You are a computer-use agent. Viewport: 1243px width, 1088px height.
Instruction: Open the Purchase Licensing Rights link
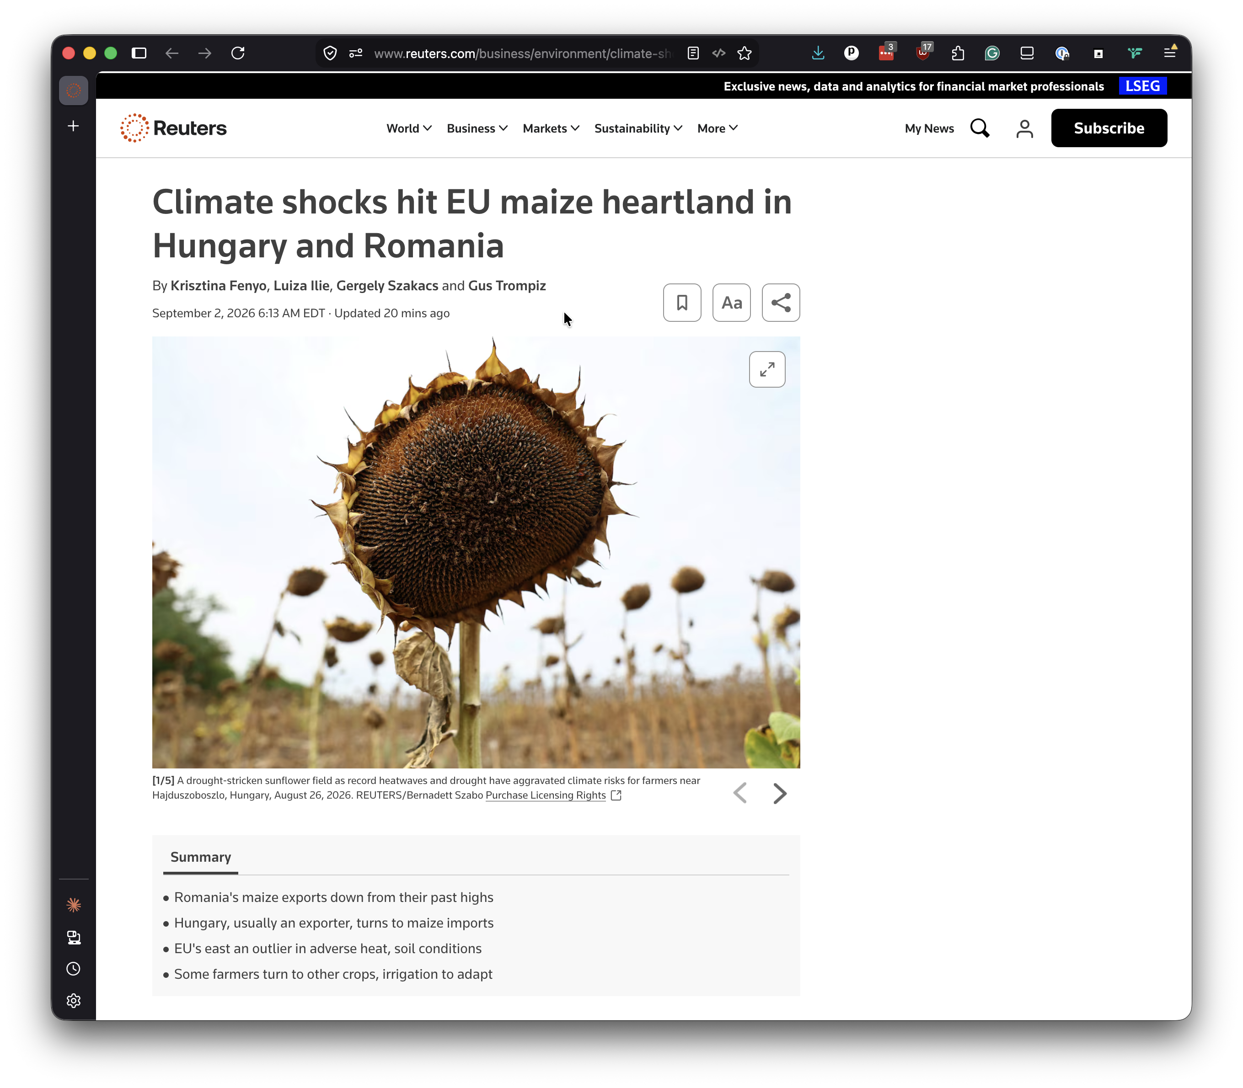click(545, 795)
